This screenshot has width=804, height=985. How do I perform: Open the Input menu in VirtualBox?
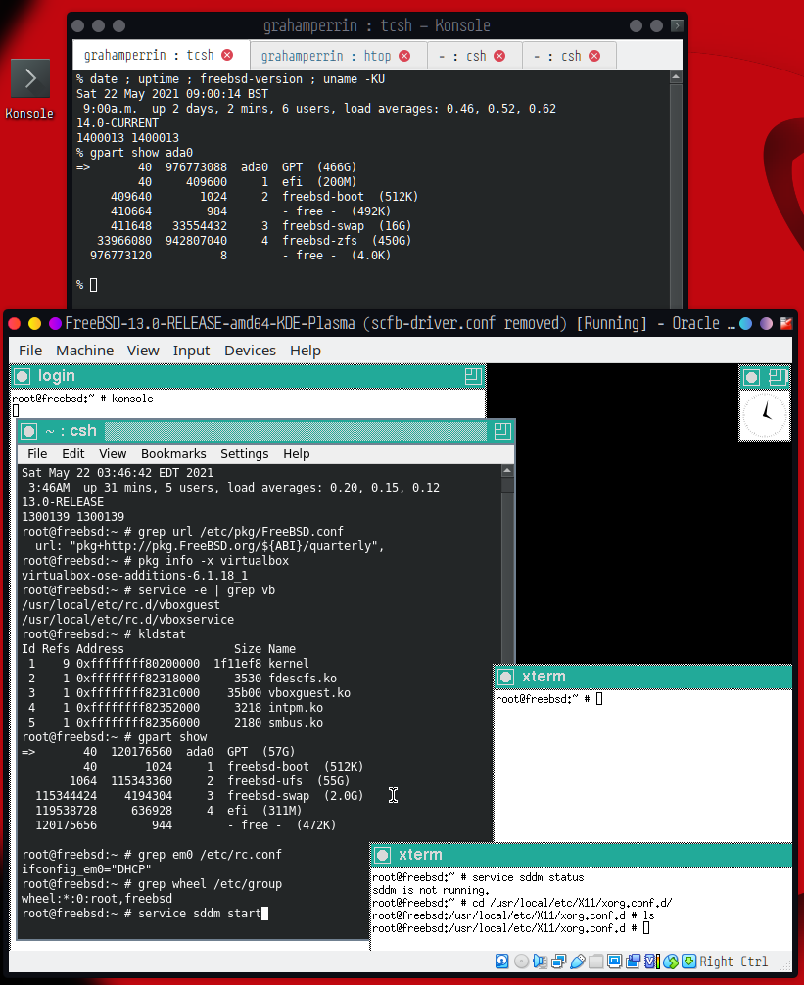click(191, 351)
